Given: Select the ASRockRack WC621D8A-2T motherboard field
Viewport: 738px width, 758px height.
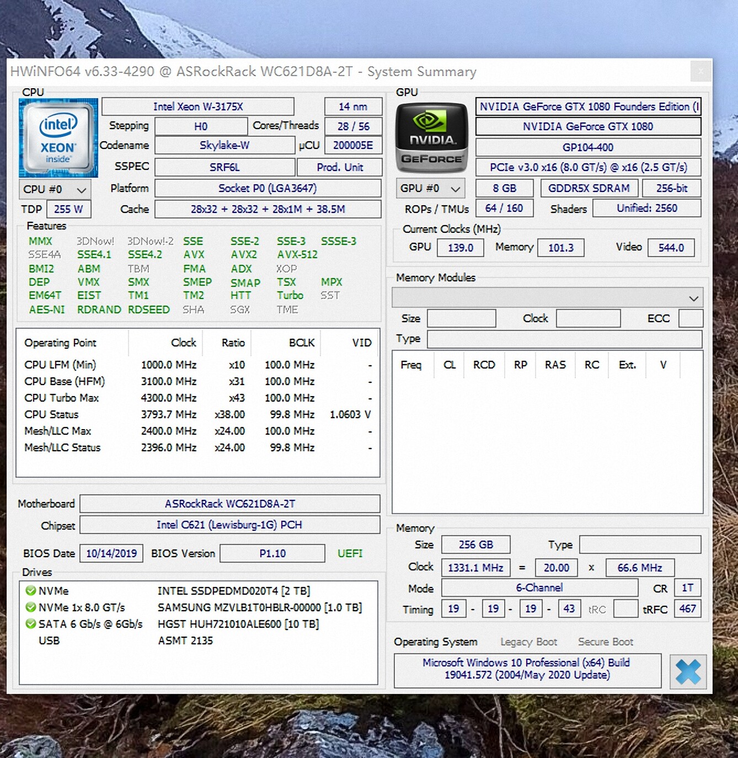Looking at the screenshot, I should click(230, 504).
